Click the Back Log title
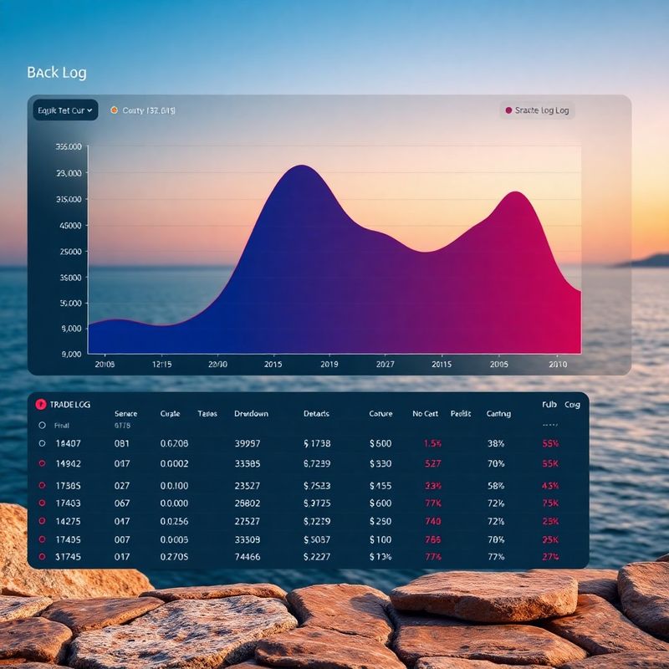The width and height of the screenshot is (669, 669). click(x=57, y=73)
